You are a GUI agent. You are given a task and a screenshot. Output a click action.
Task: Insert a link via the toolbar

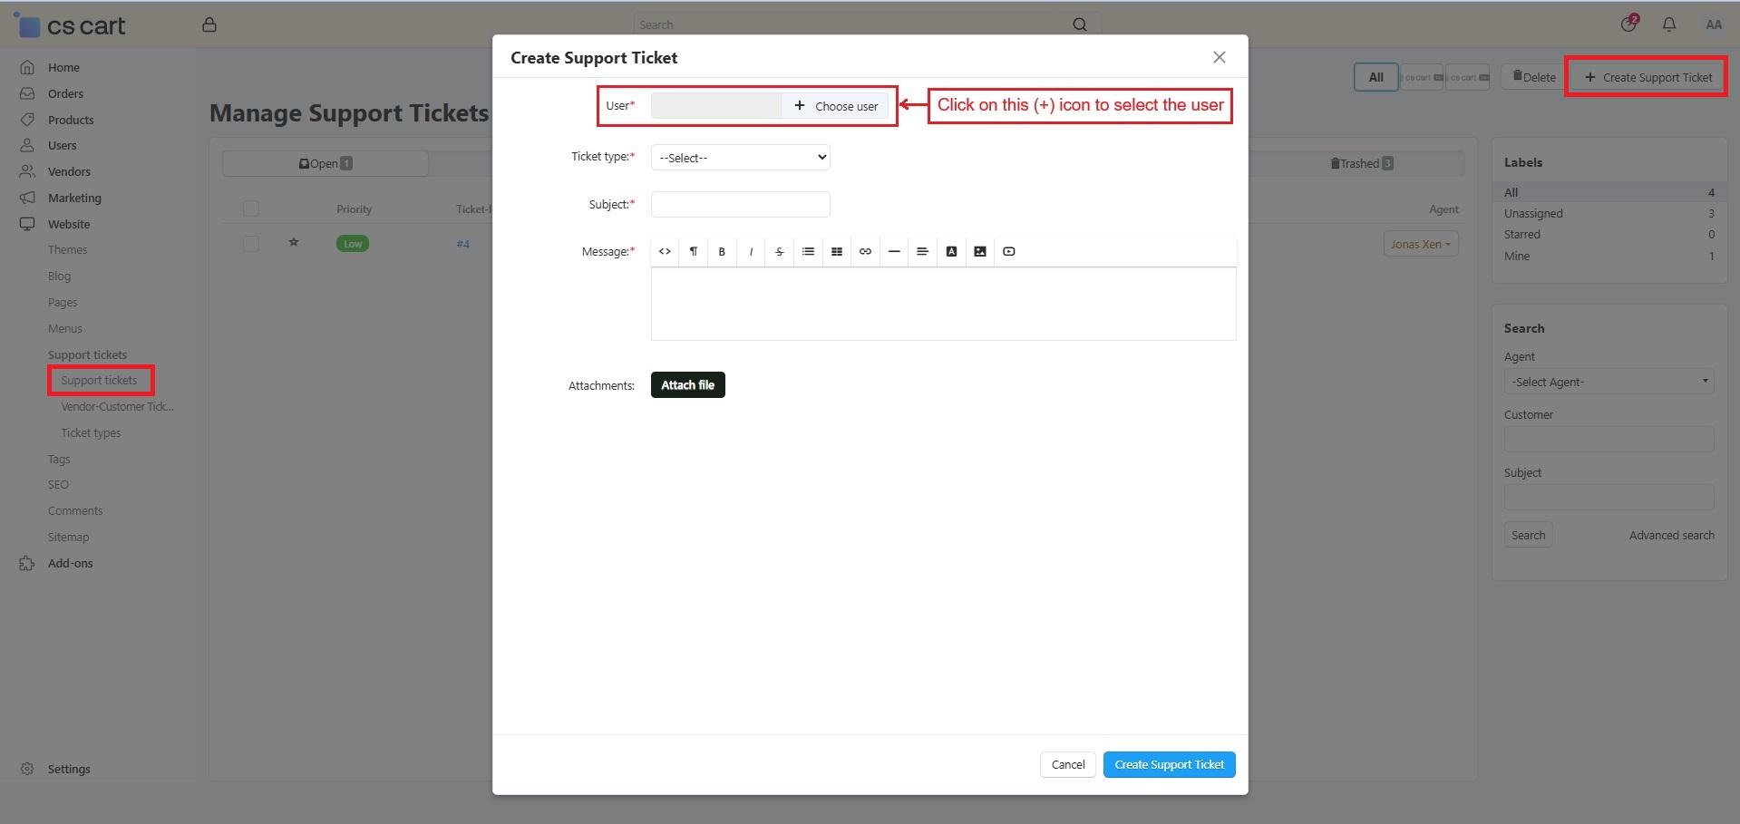[x=865, y=252]
